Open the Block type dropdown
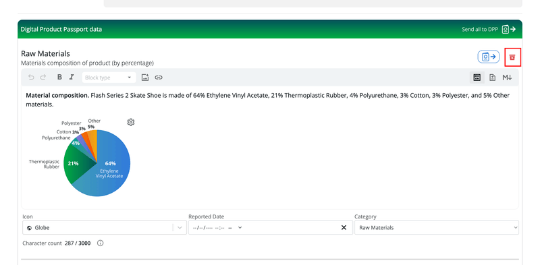540x265 pixels. click(x=109, y=78)
